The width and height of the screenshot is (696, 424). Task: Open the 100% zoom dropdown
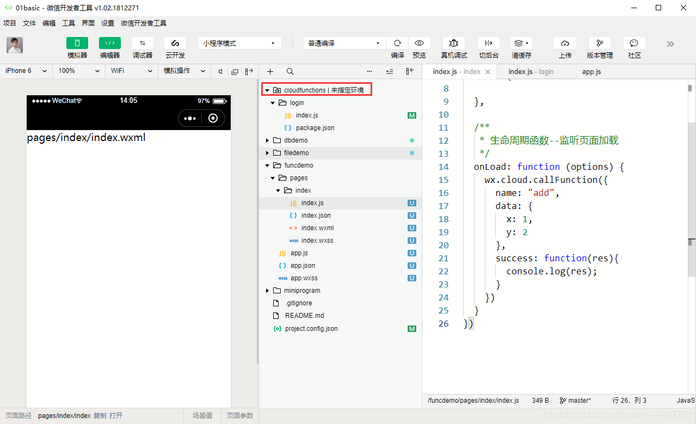pos(79,71)
